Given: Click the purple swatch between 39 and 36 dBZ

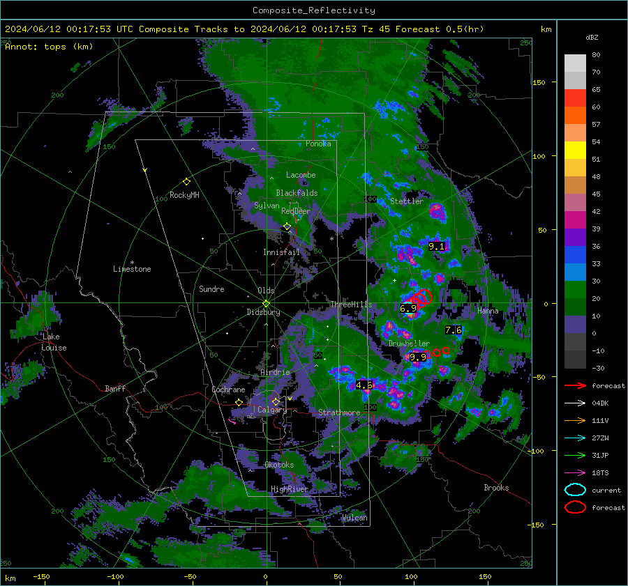Looking at the screenshot, I should [575, 238].
